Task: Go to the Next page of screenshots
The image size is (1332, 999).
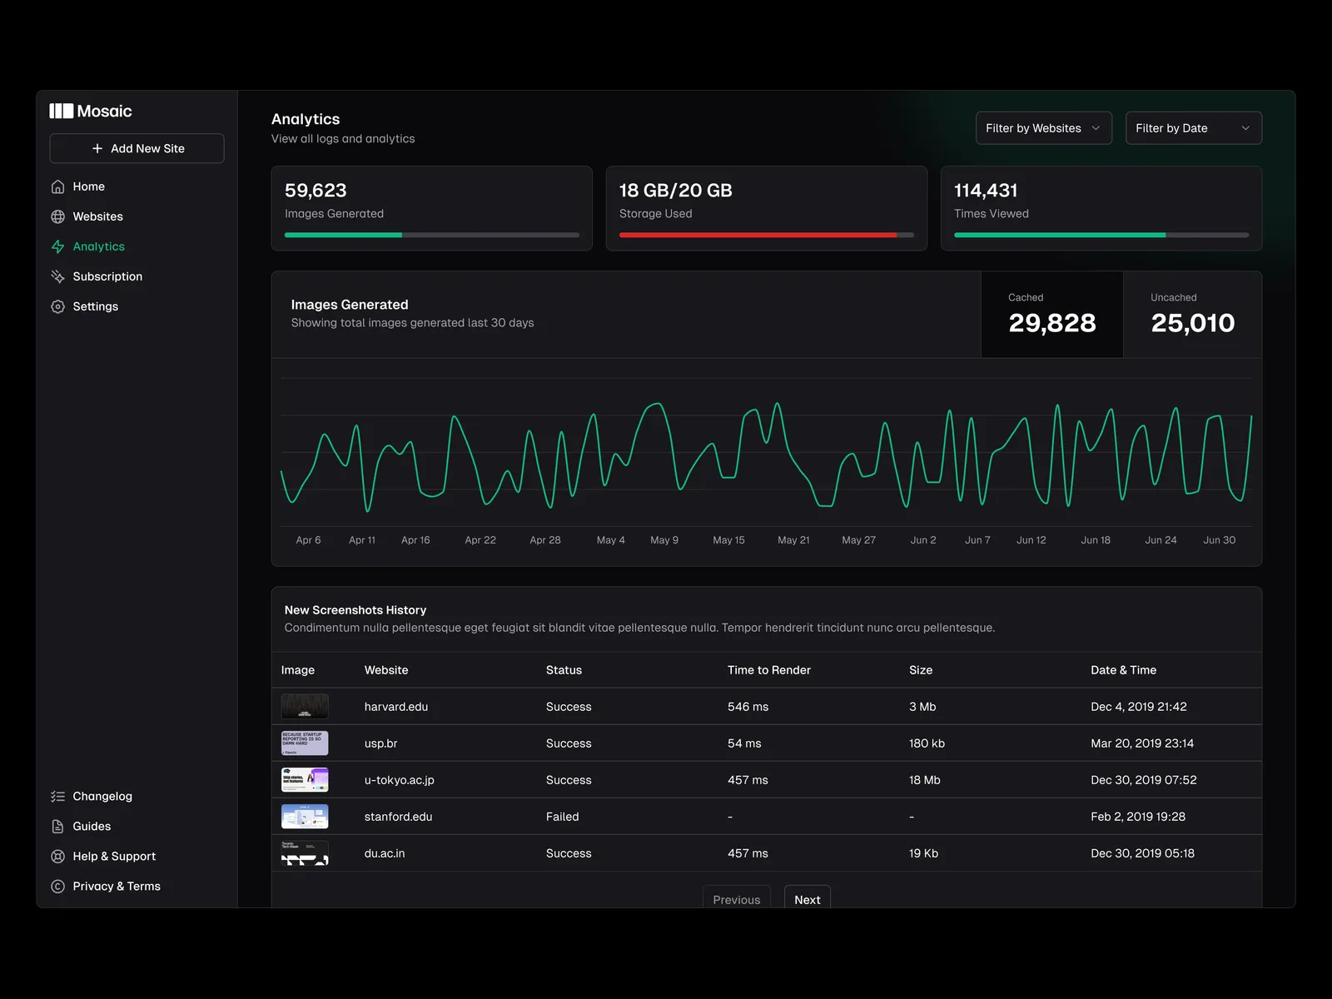Action: [807, 899]
